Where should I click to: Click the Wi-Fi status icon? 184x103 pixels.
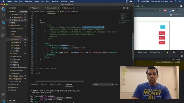pyautogui.click(x=138, y=1)
